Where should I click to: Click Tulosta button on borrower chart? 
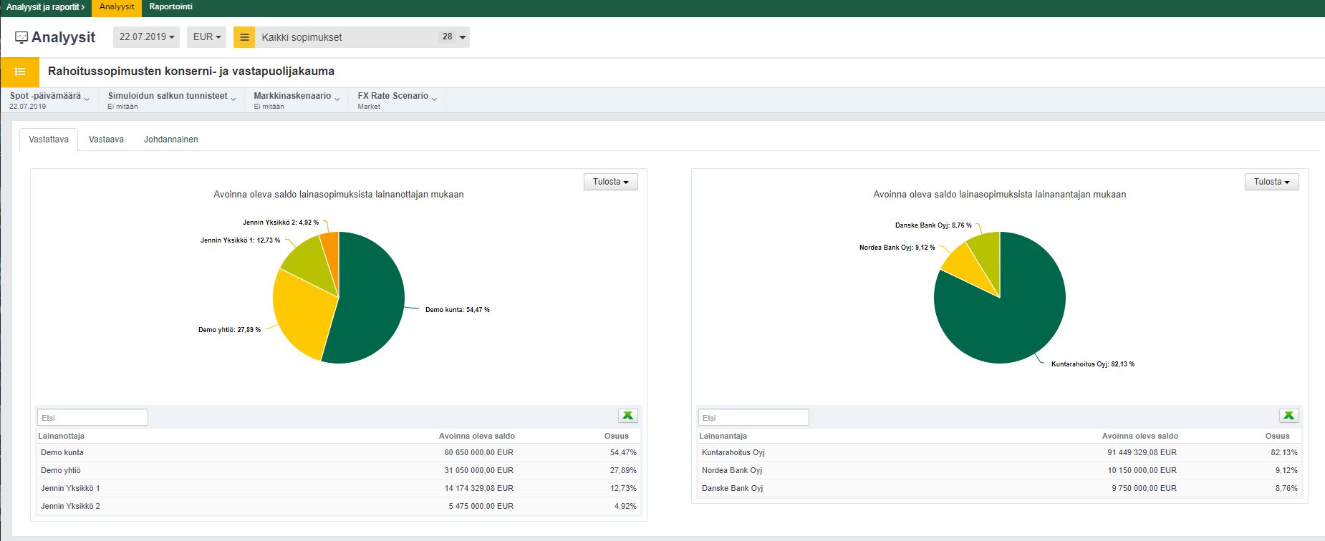tap(610, 182)
